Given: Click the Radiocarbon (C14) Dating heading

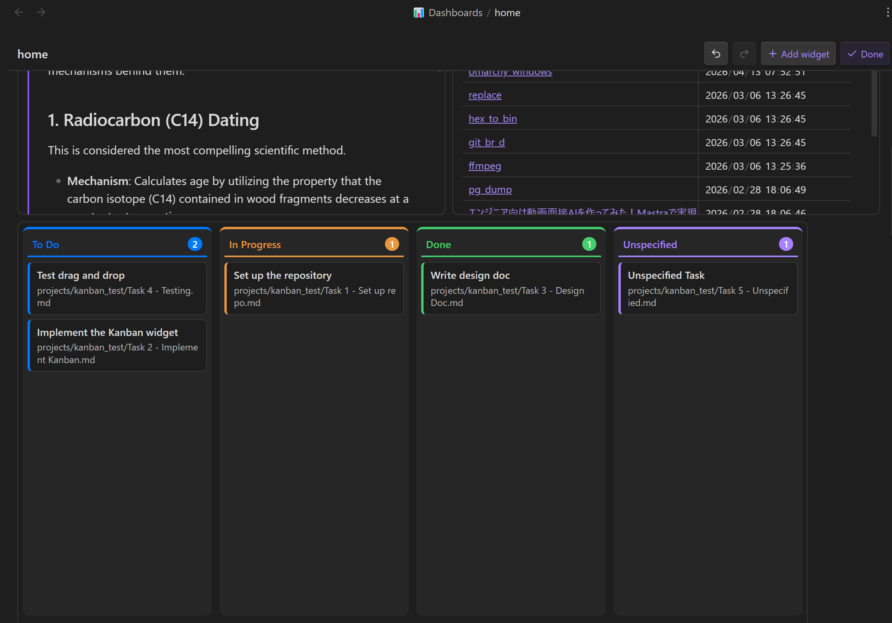Looking at the screenshot, I should 153,120.
